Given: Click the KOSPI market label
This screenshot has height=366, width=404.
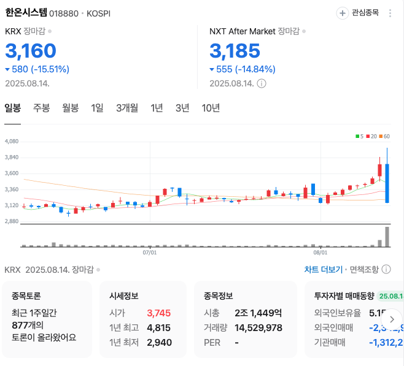Looking at the screenshot, I should [x=98, y=13].
